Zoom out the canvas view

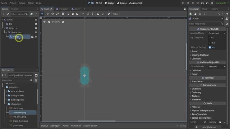coord(49,22)
